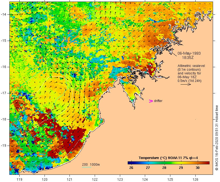Click the magenta drifter marker symbol

pos(151,101)
